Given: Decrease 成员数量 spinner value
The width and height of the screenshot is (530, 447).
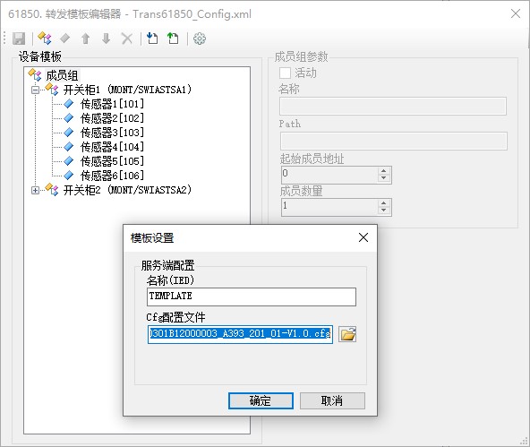Looking at the screenshot, I should coord(383,211).
